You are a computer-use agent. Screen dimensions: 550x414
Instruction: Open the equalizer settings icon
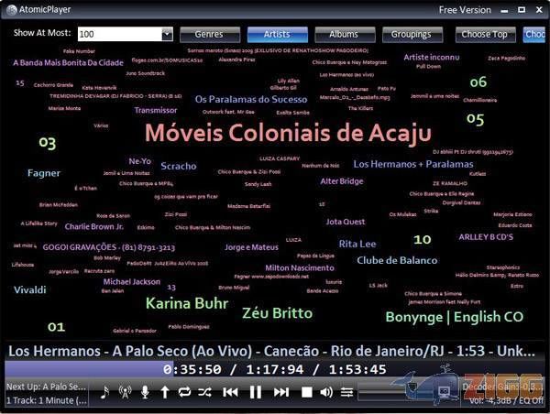(x=346, y=392)
